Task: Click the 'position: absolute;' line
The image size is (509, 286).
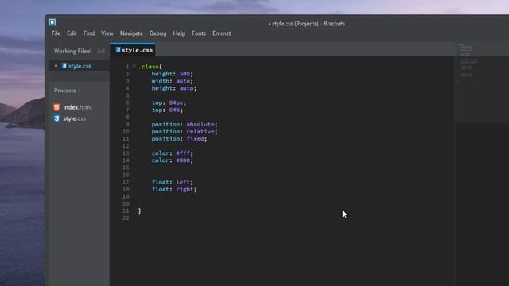Action: 185,124
